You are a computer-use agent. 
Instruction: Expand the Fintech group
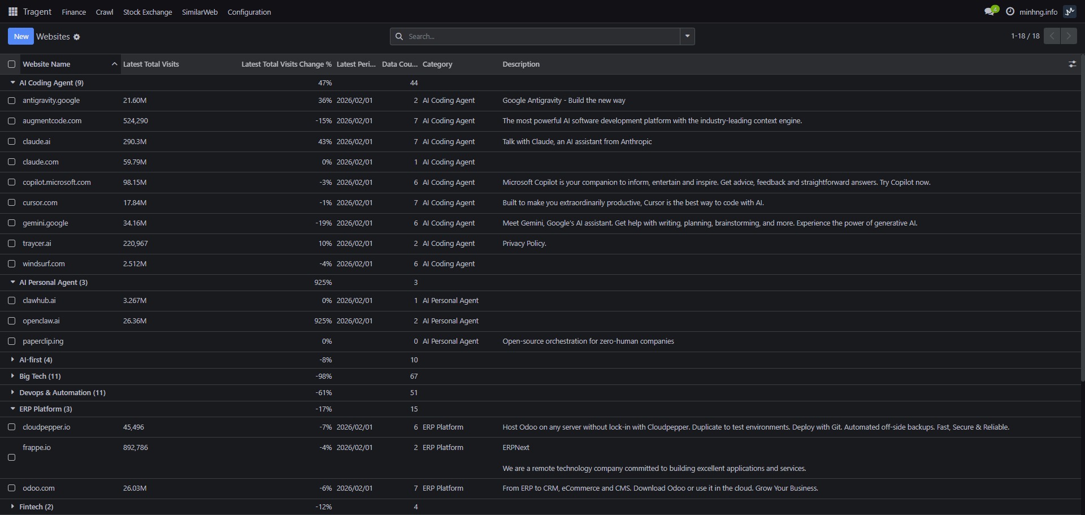point(12,507)
